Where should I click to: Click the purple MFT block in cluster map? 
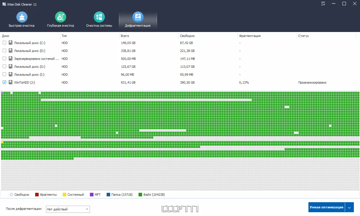(2, 93)
